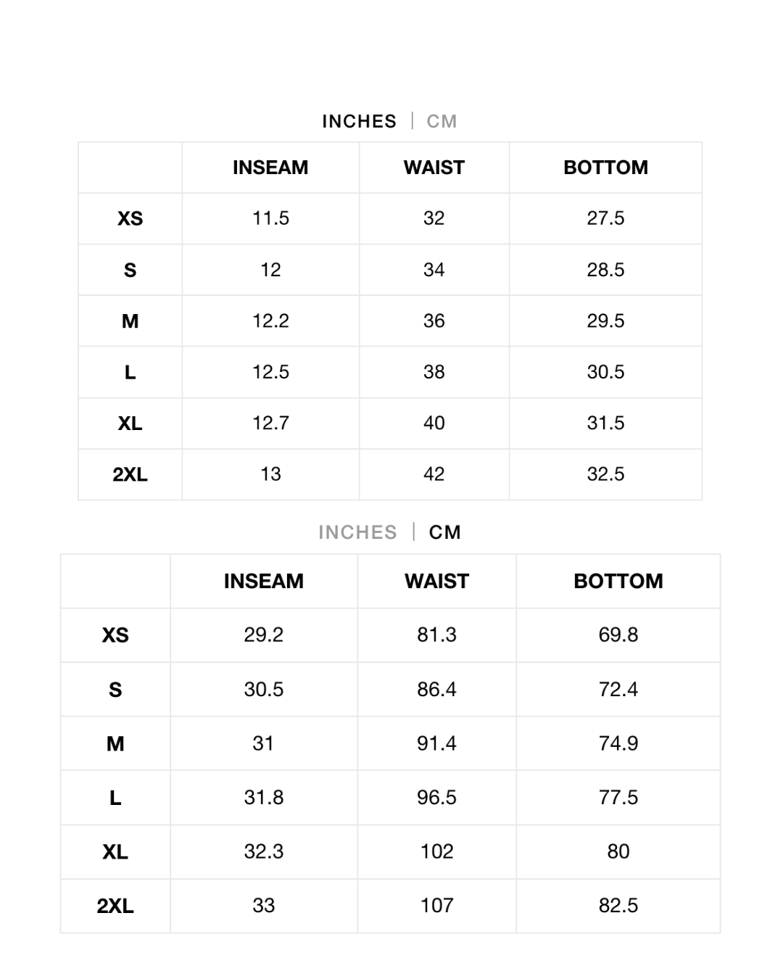Click the 107 waist cell
Screen dimensions: 783x979
click(x=436, y=906)
